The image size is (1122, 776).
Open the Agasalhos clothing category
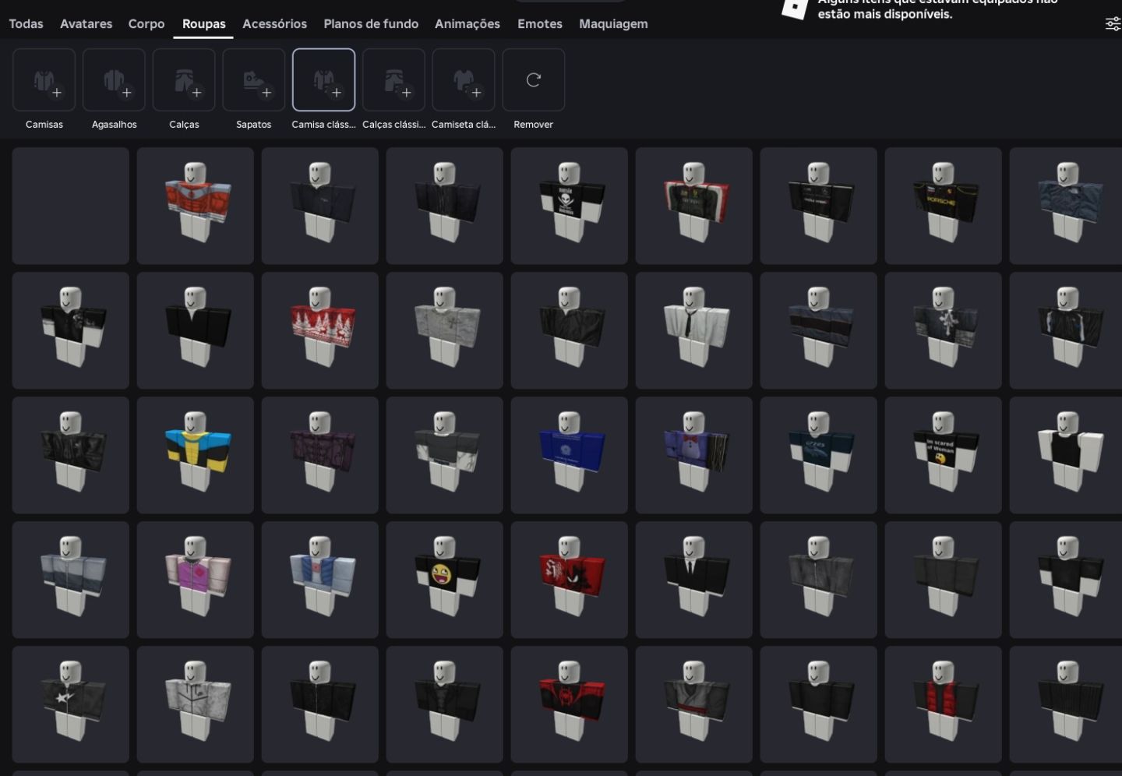pos(114,80)
